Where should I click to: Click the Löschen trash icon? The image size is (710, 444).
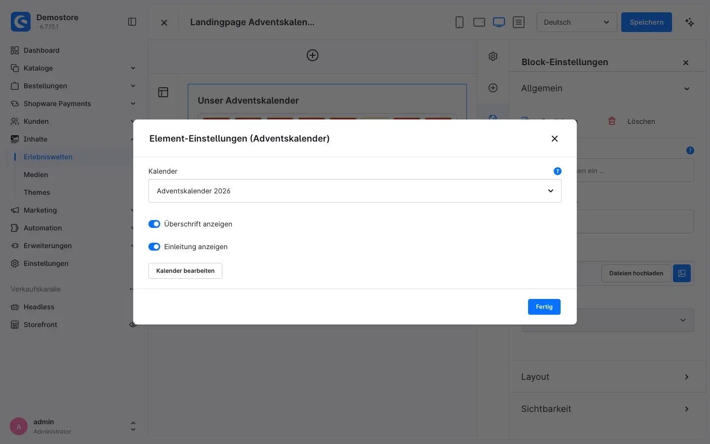click(612, 121)
